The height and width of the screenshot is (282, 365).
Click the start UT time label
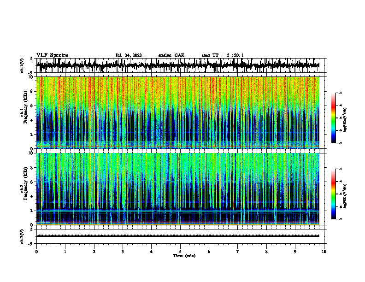[223, 55]
